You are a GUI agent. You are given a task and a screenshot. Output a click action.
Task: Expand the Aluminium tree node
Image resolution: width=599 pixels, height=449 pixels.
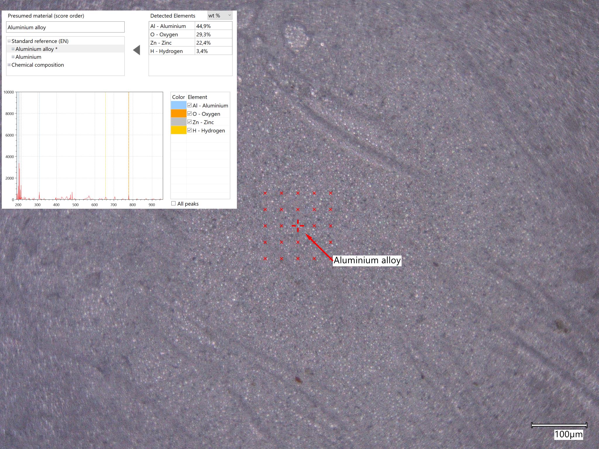pyautogui.click(x=13, y=57)
